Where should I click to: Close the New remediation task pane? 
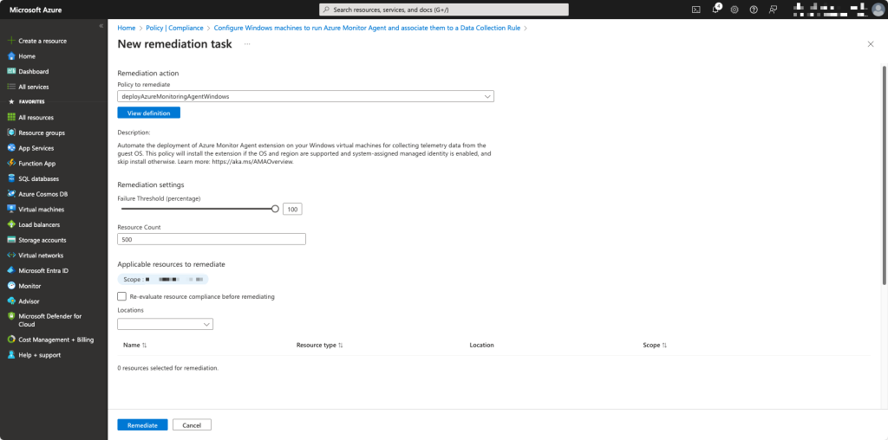(x=871, y=44)
